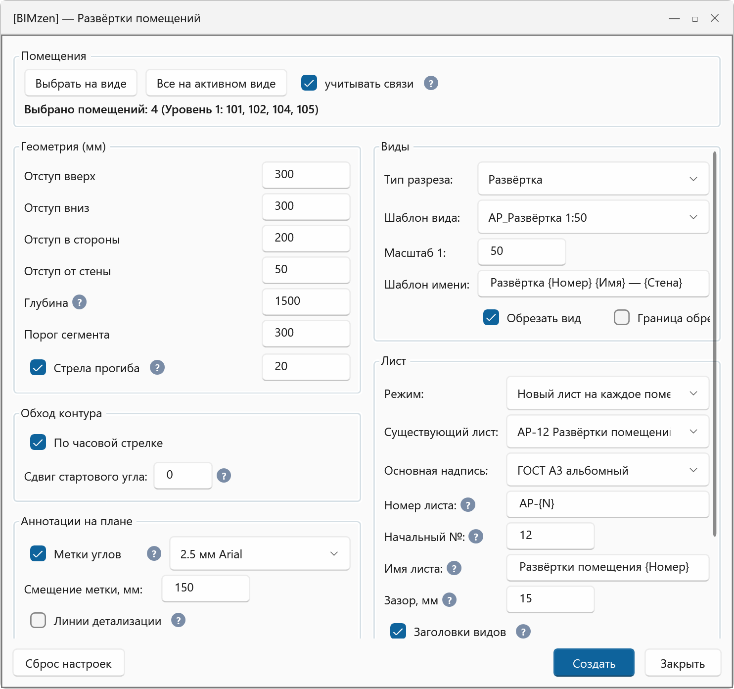Click Номер листа field АР-{N}
The height and width of the screenshot is (689, 734).
(x=608, y=504)
